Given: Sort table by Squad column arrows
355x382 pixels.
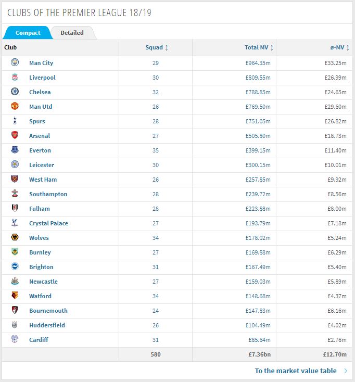Looking at the screenshot, I should 167,47.
